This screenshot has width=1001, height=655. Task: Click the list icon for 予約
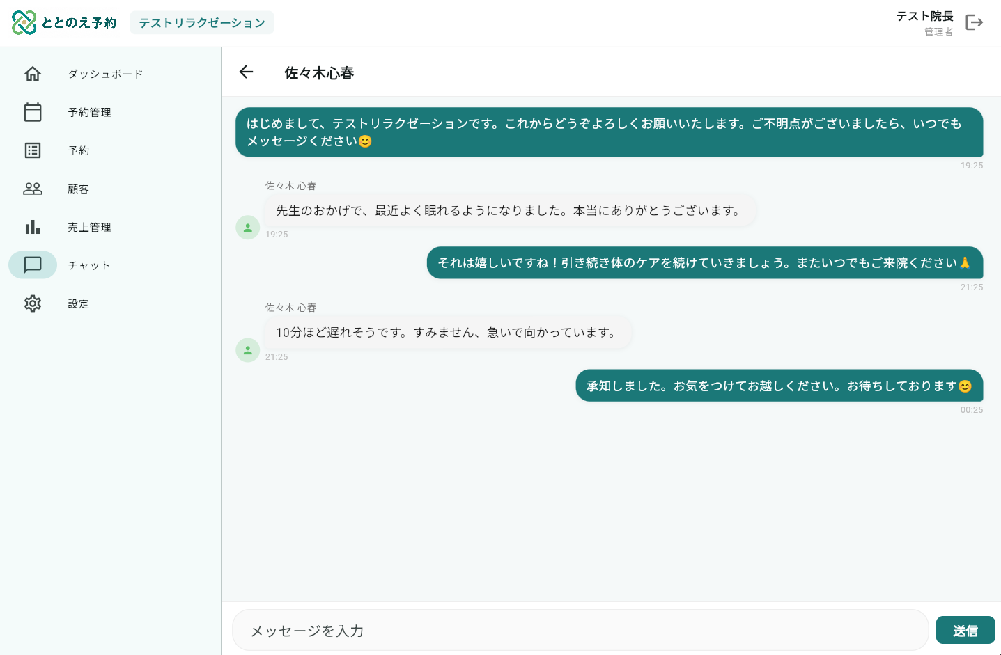click(x=33, y=150)
